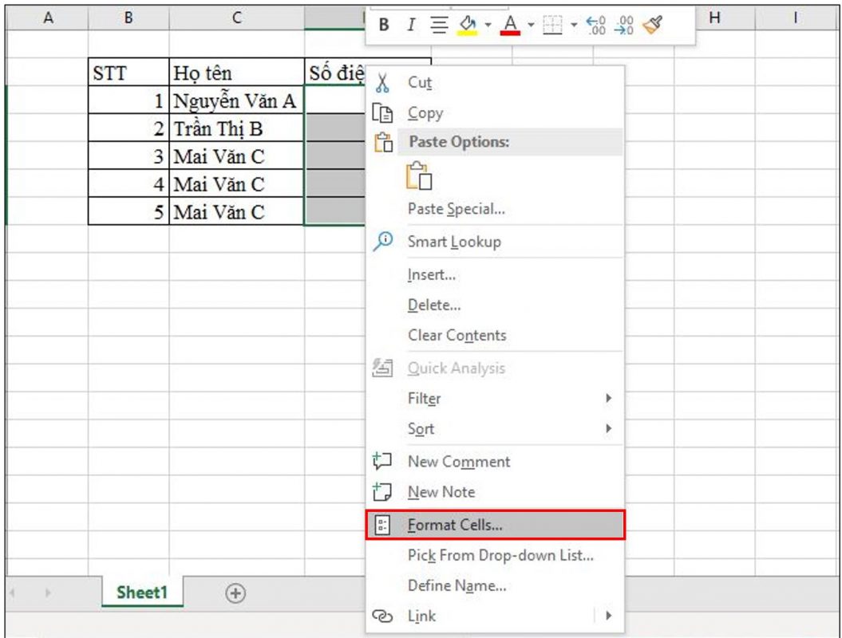Choose Cut from the context menu
This screenshot has height=638, width=842.
point(495,83)
